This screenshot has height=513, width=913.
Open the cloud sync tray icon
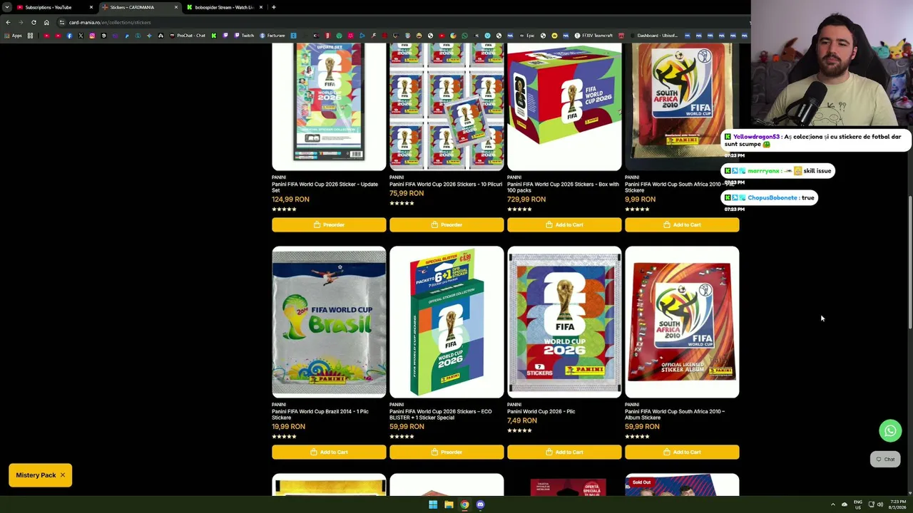click(x=845, y=504)
